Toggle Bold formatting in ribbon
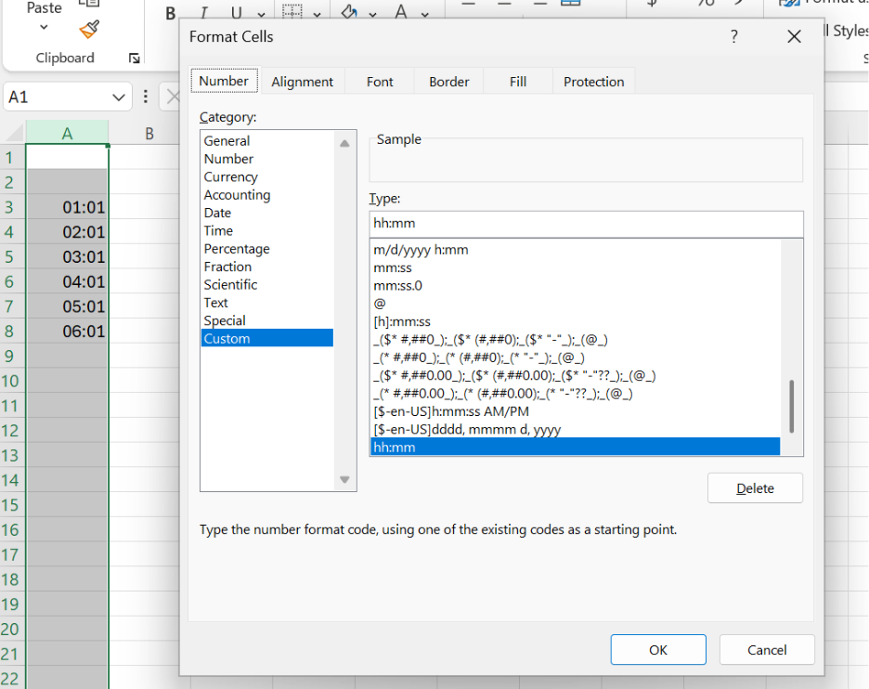This screenshot has width=869, height=689. click(170, 13)
